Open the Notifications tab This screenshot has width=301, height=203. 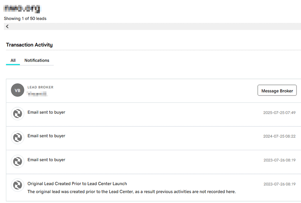[x=37, y=60]
